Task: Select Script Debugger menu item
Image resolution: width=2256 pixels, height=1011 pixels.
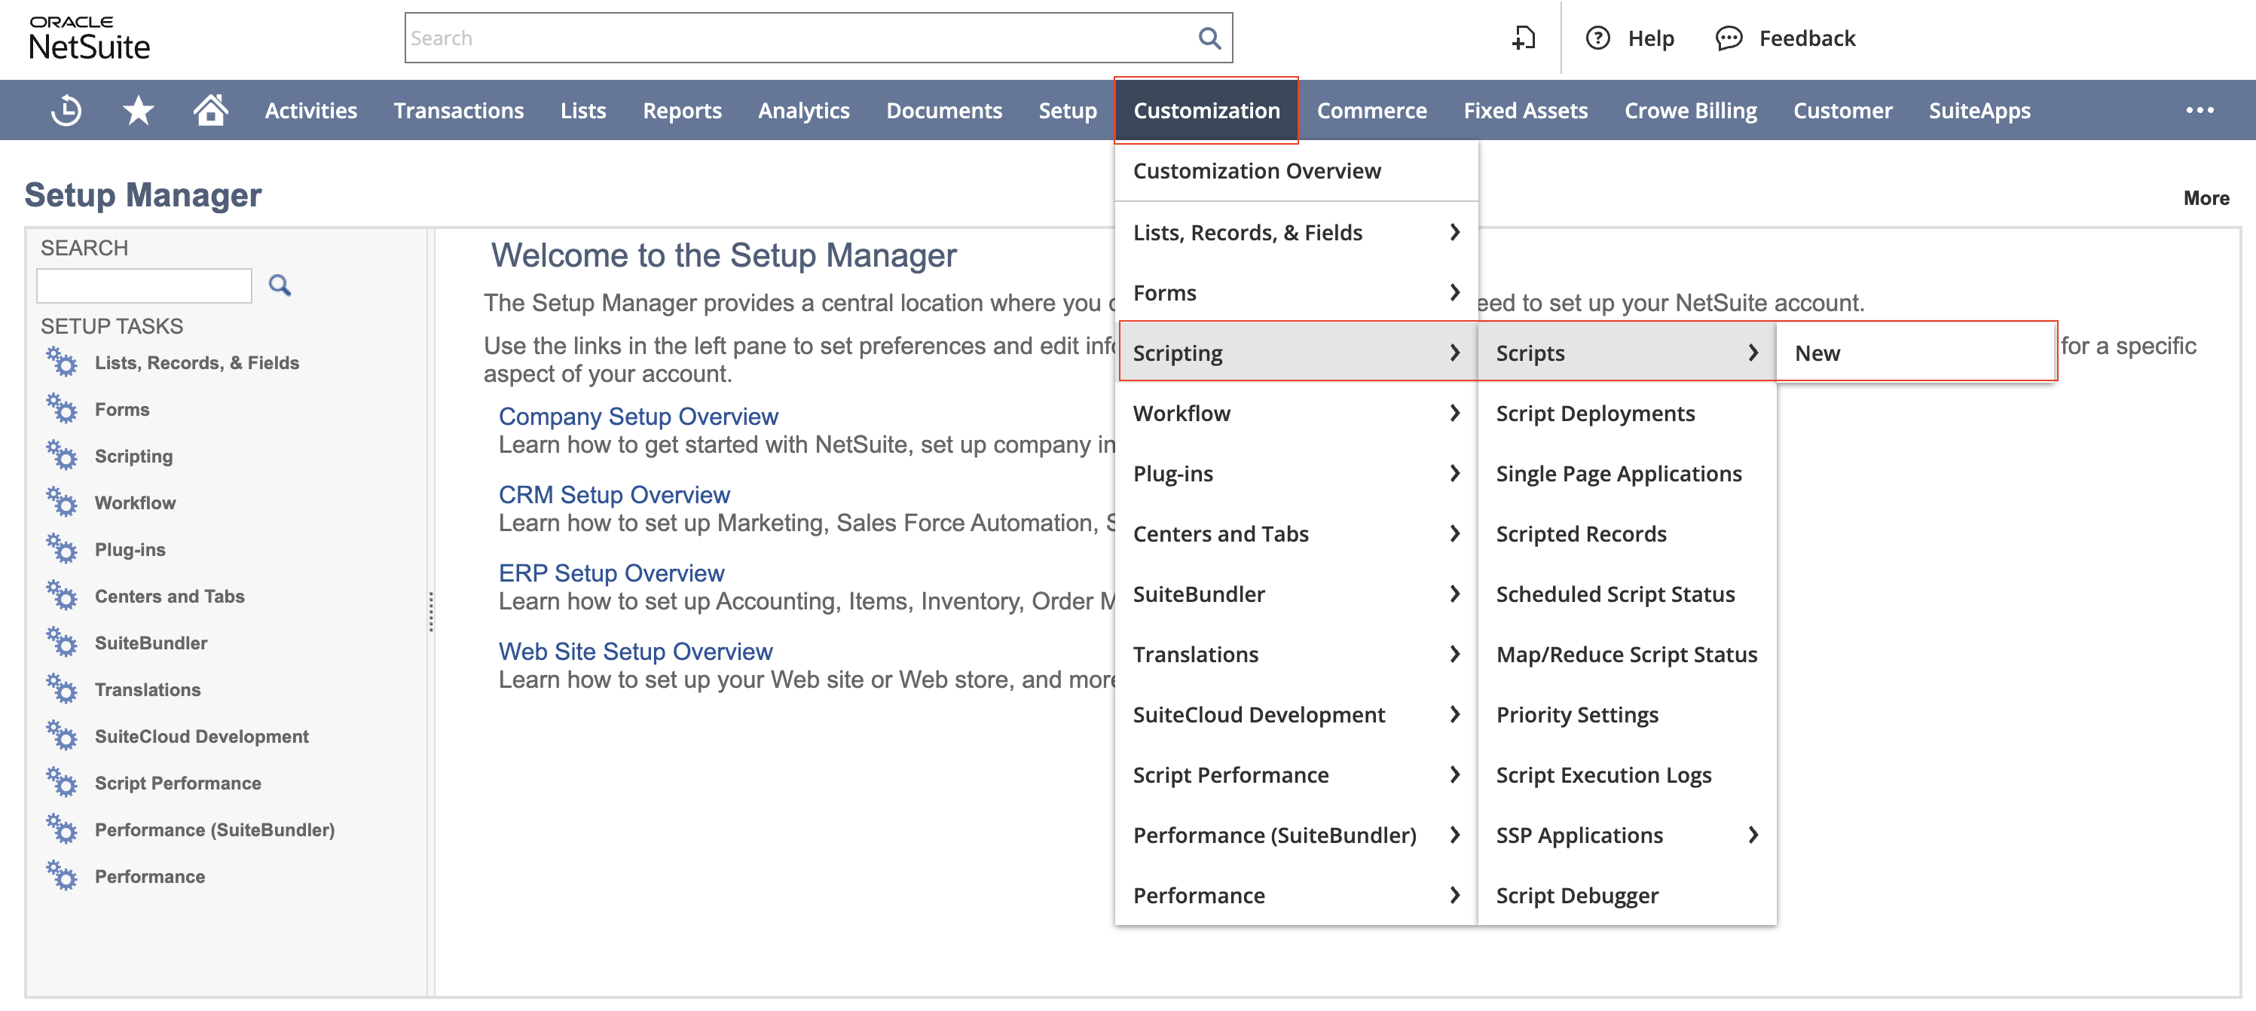Action: (x=1626, y=894)
